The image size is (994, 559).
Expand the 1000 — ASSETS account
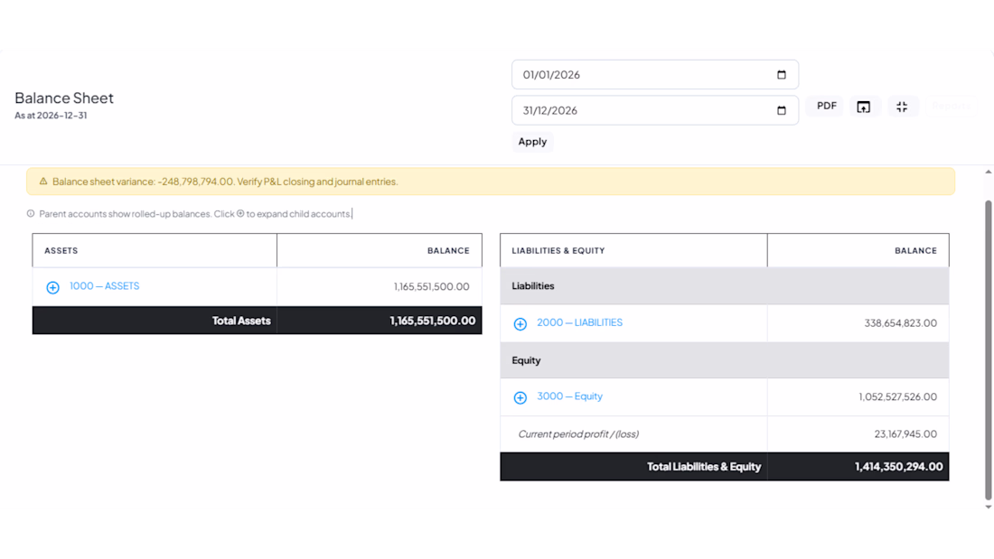point(52,287)
